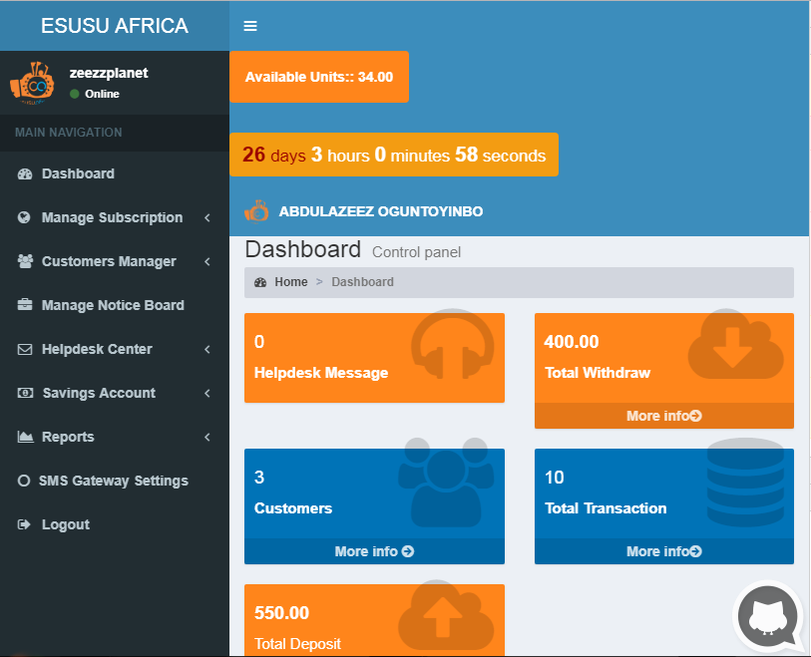This screenshot has height=657, width=811.
Task: Click the small logo beside ABDULAZEEZ OGUNTOYINBO
Action: click(256, 211)
